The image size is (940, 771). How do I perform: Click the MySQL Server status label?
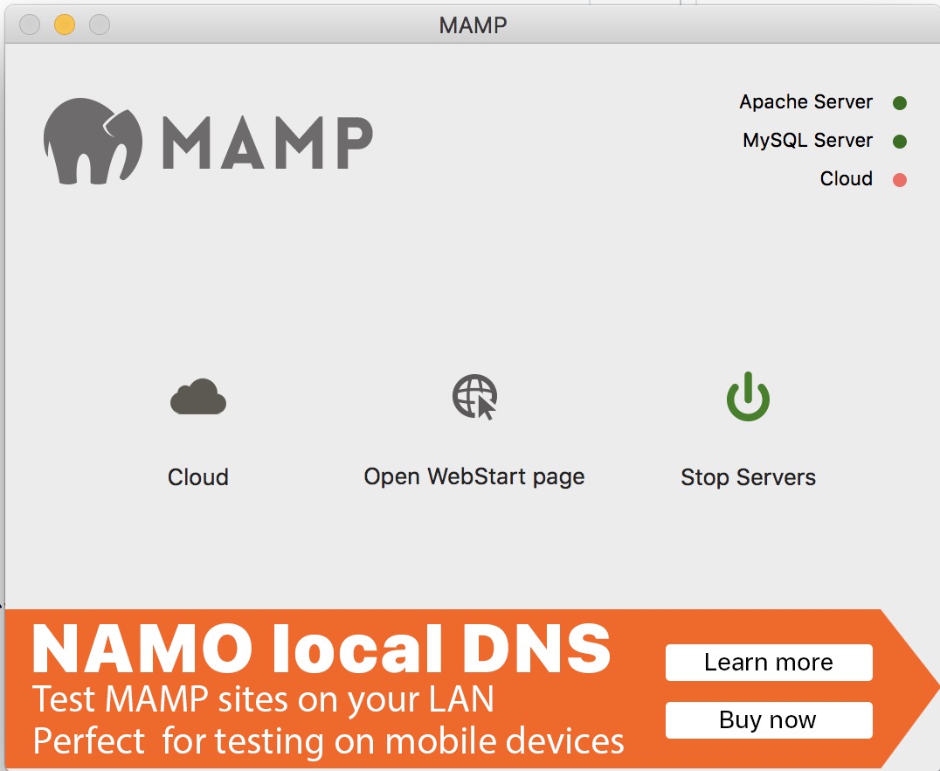pyautogui.click(x=807, y=141)
